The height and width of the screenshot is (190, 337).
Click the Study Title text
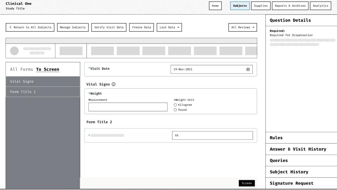[x=15, y=9]
